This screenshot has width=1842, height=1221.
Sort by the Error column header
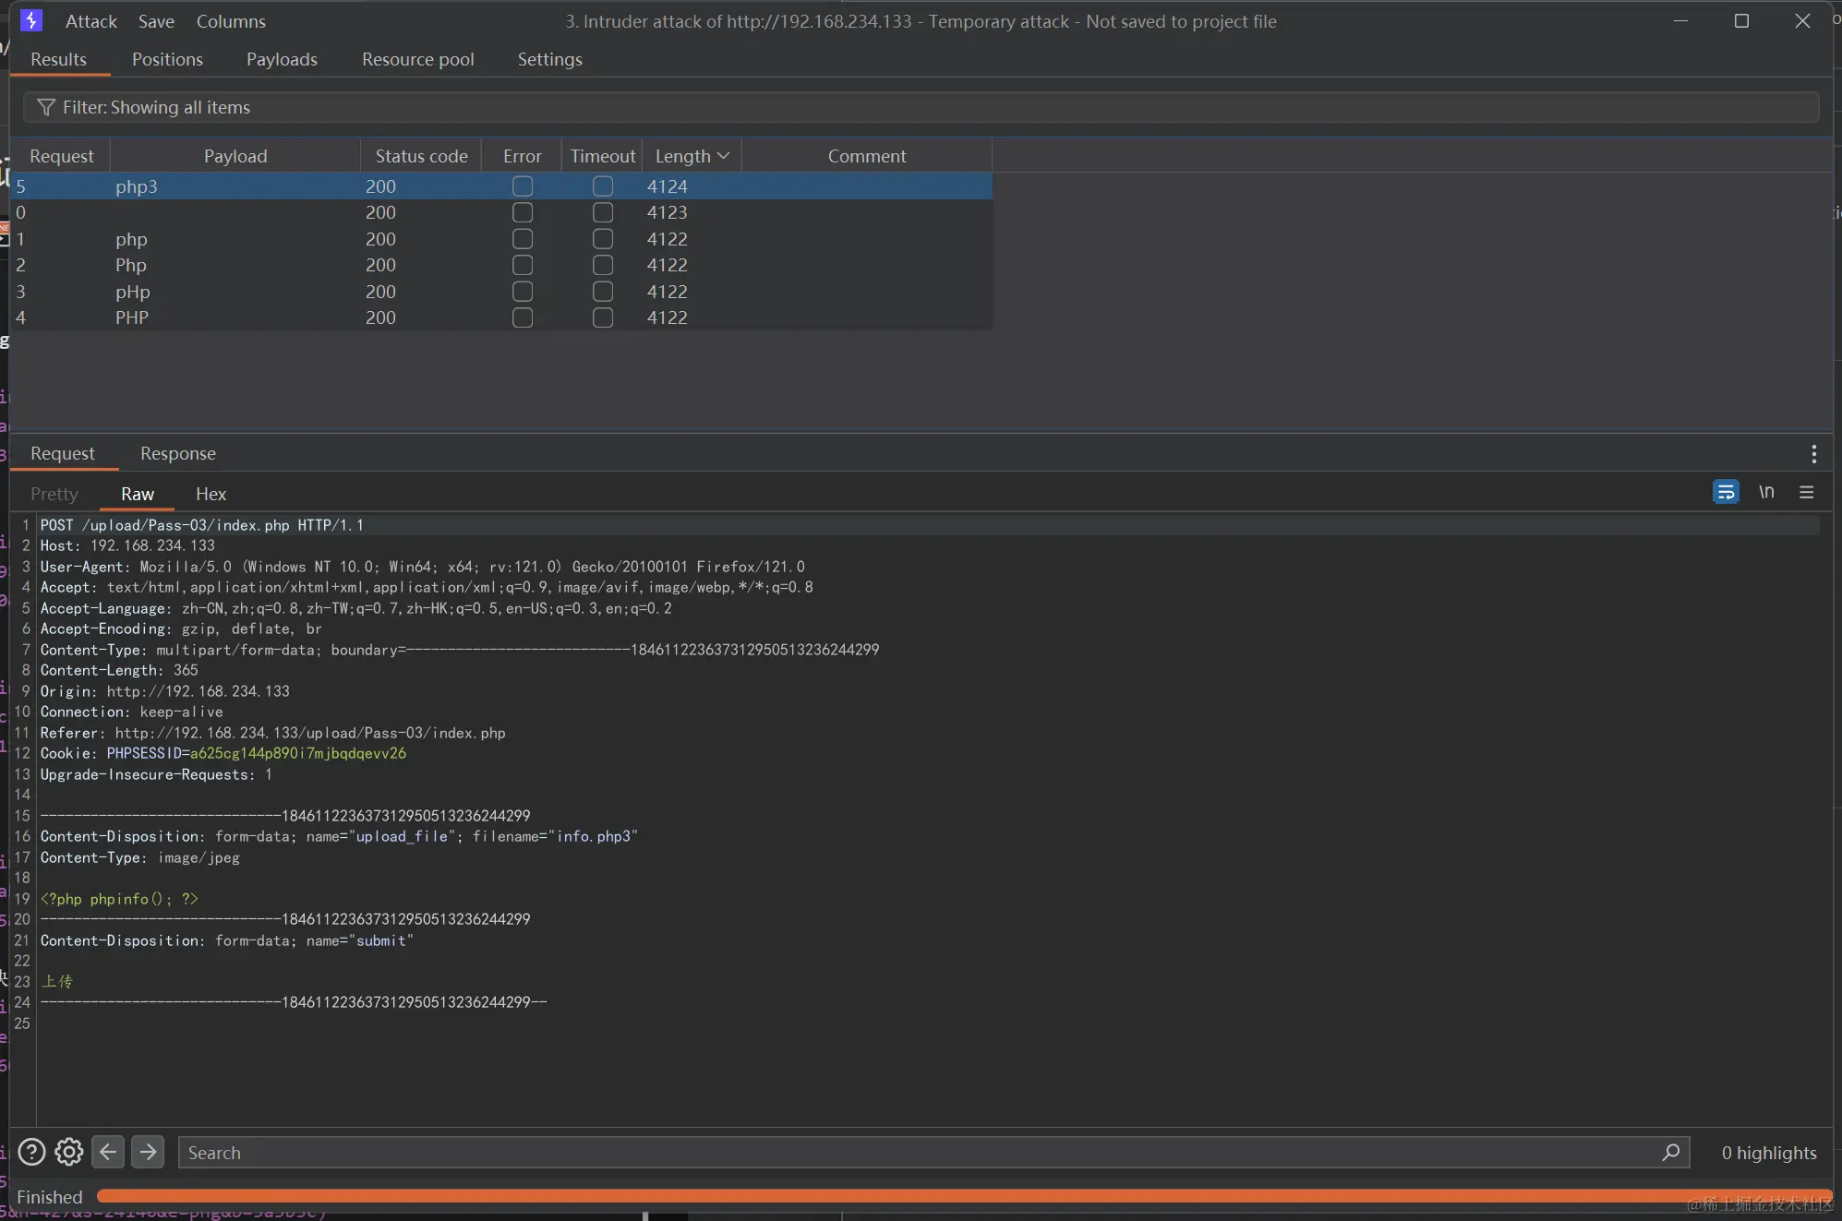tap(522, 156)
